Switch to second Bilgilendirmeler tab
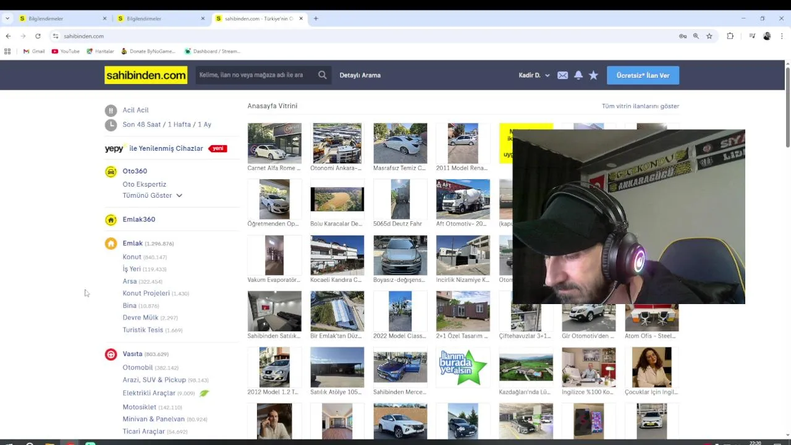The height and width of the screenshot is (445, 791). pyautogui.click(x=161, y=19)
